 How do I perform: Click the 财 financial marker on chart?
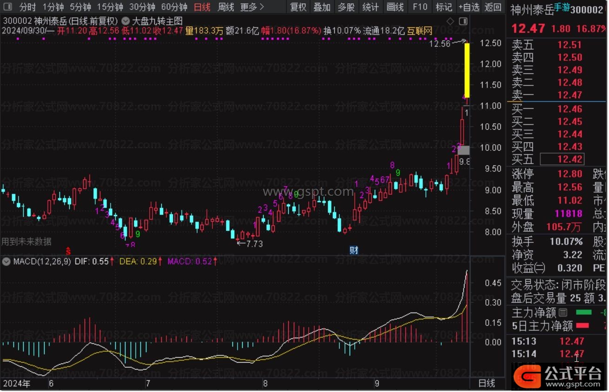[x=354, y=250]
